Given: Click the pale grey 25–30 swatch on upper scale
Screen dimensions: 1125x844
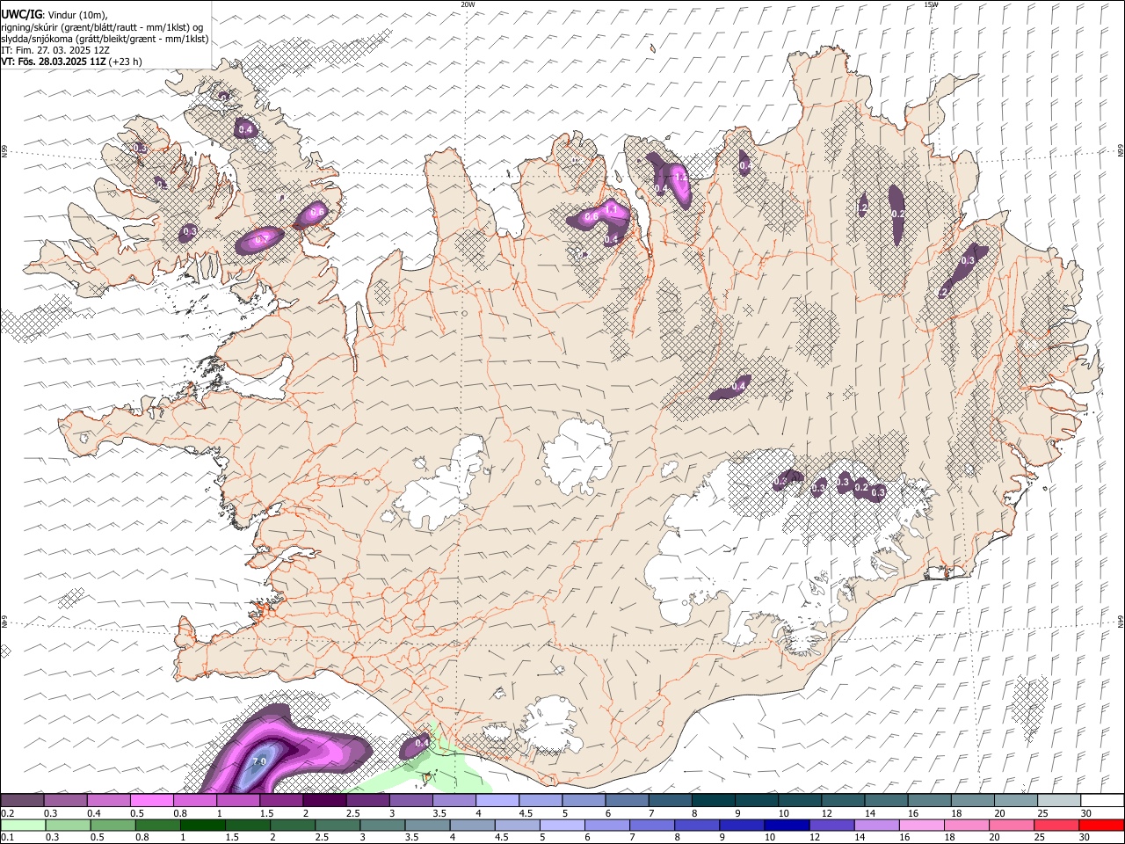Looking at the screenshot, I should 1058,800.
